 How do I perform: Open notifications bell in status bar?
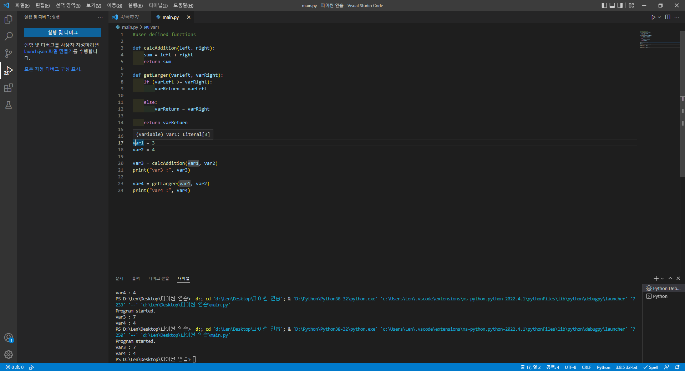coord(677,367)
